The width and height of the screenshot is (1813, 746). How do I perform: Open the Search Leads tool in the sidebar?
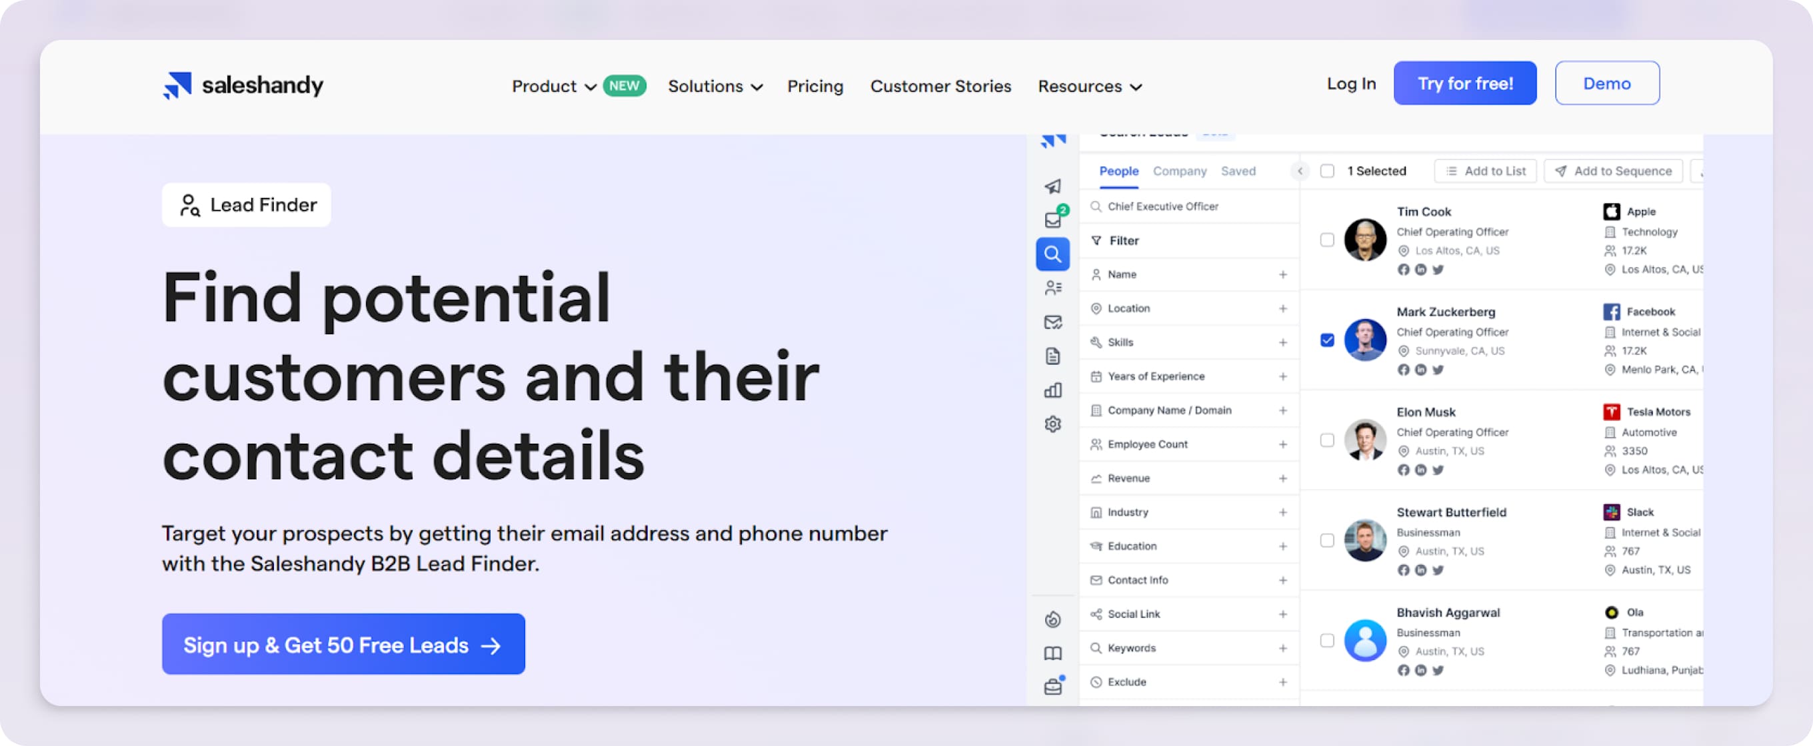point(1053,254)
